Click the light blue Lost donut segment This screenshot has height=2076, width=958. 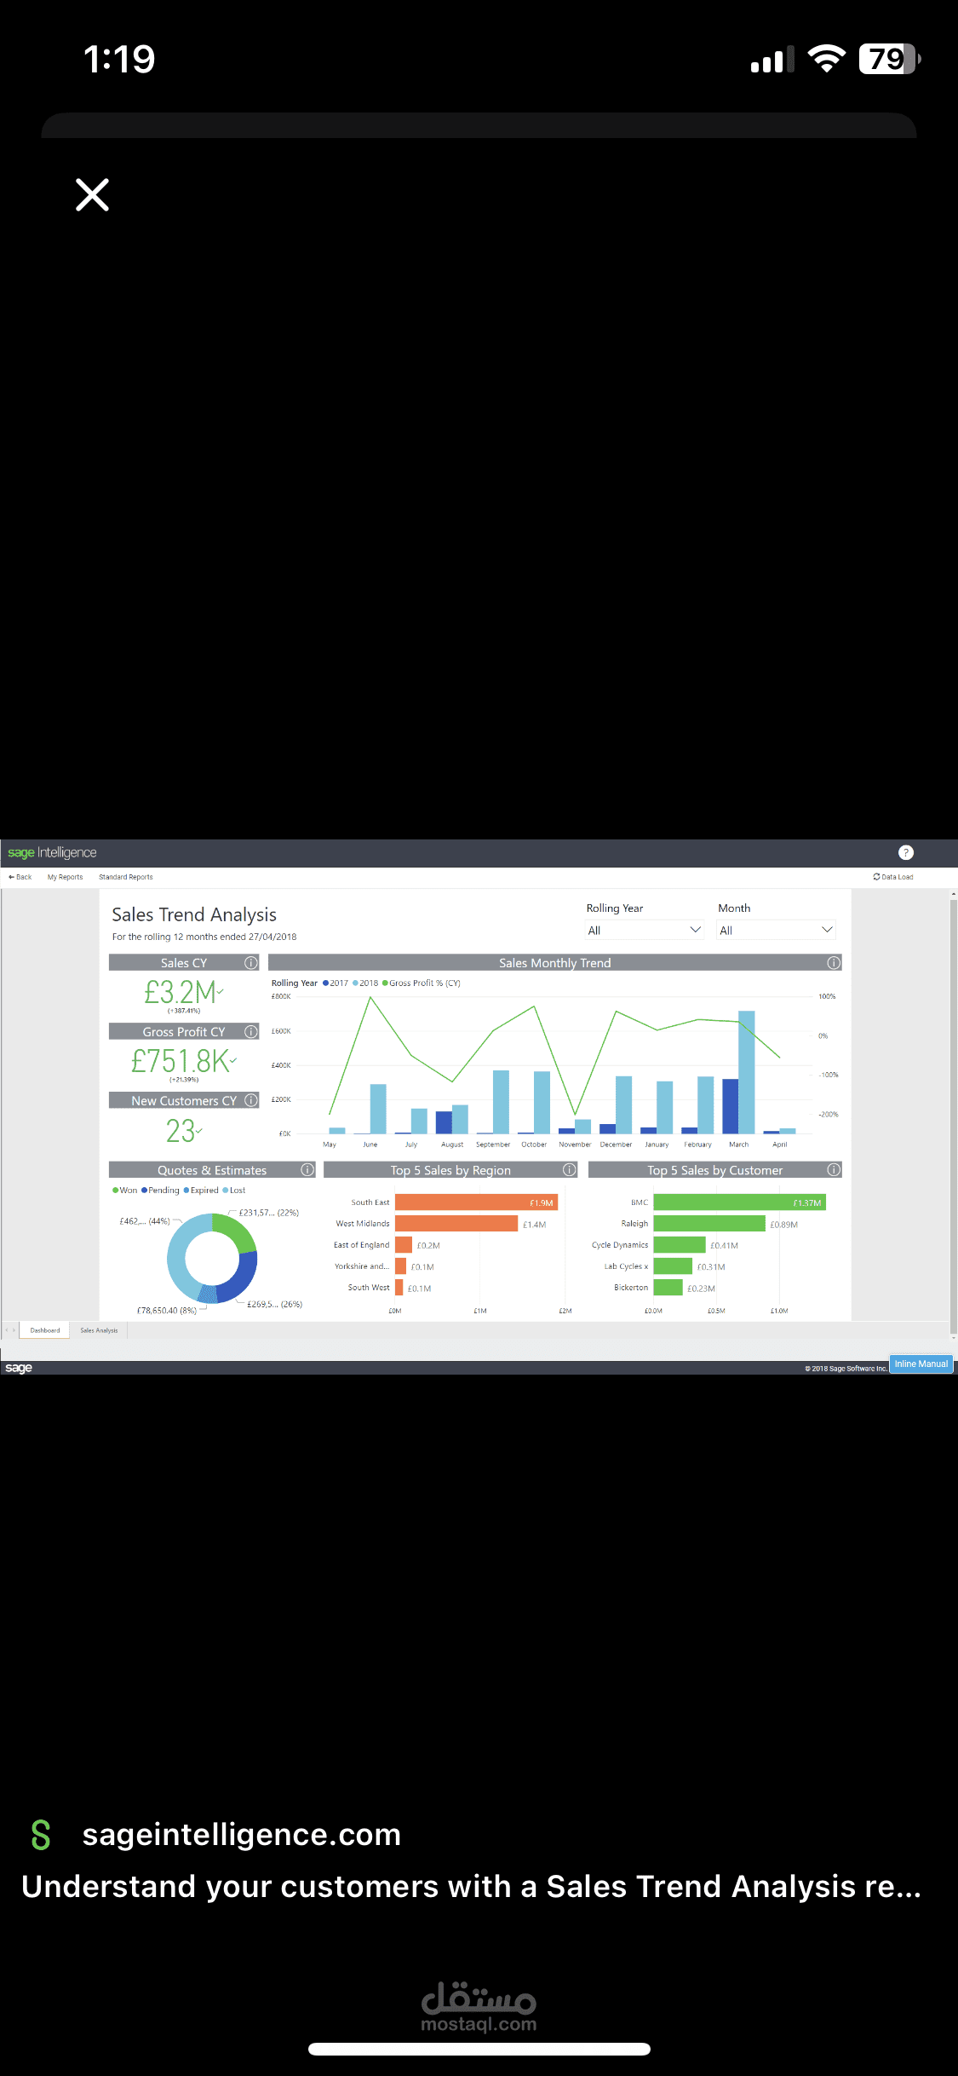click(x=180, y=1252)
